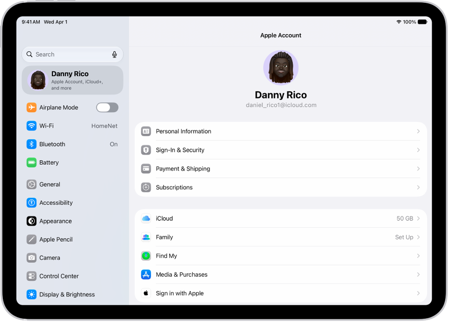Expand Sign-In & Security chevron
This screenshot has height=322, width=449.
tap(418, 150)
